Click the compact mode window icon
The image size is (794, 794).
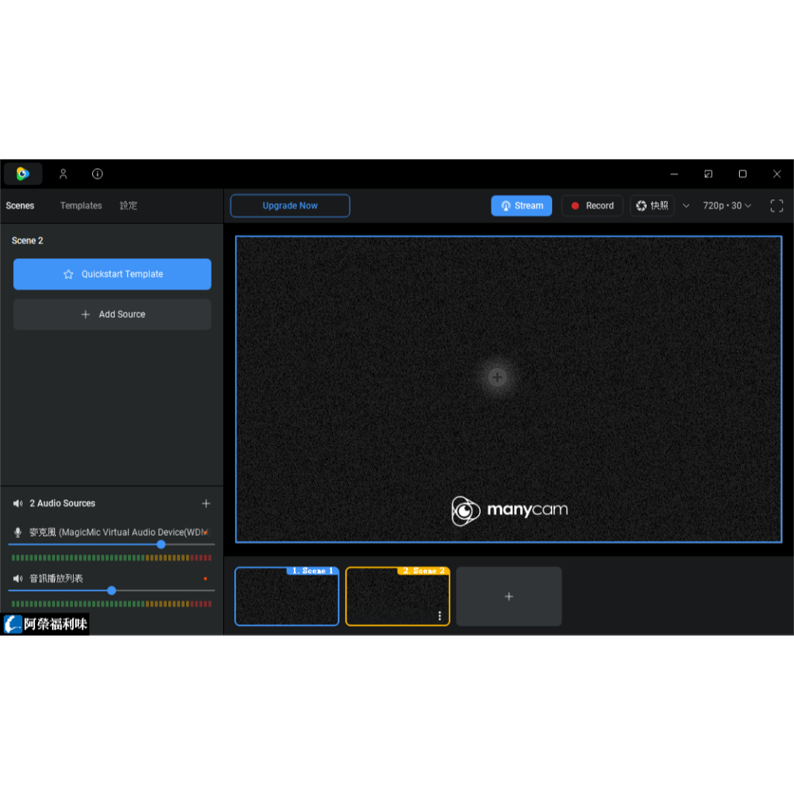pyautogui.click(x=708, y=174)
